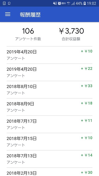Tap the 106 アンケート件数 counter
Screen dimensions: 99x176
pyautogui.click(x=28, y=34)
